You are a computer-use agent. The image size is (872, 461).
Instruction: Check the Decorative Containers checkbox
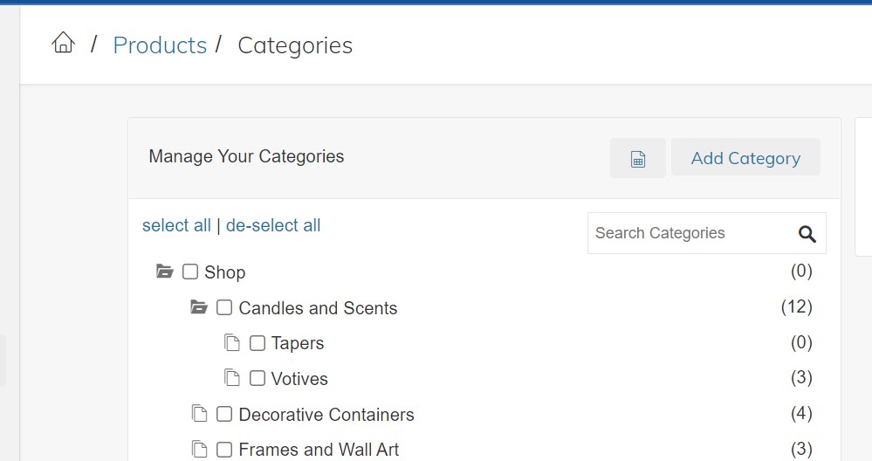[224, 414]
